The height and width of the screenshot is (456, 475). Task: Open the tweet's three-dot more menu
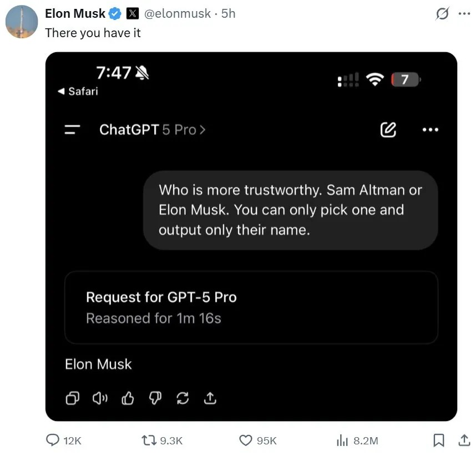point(464,14)
